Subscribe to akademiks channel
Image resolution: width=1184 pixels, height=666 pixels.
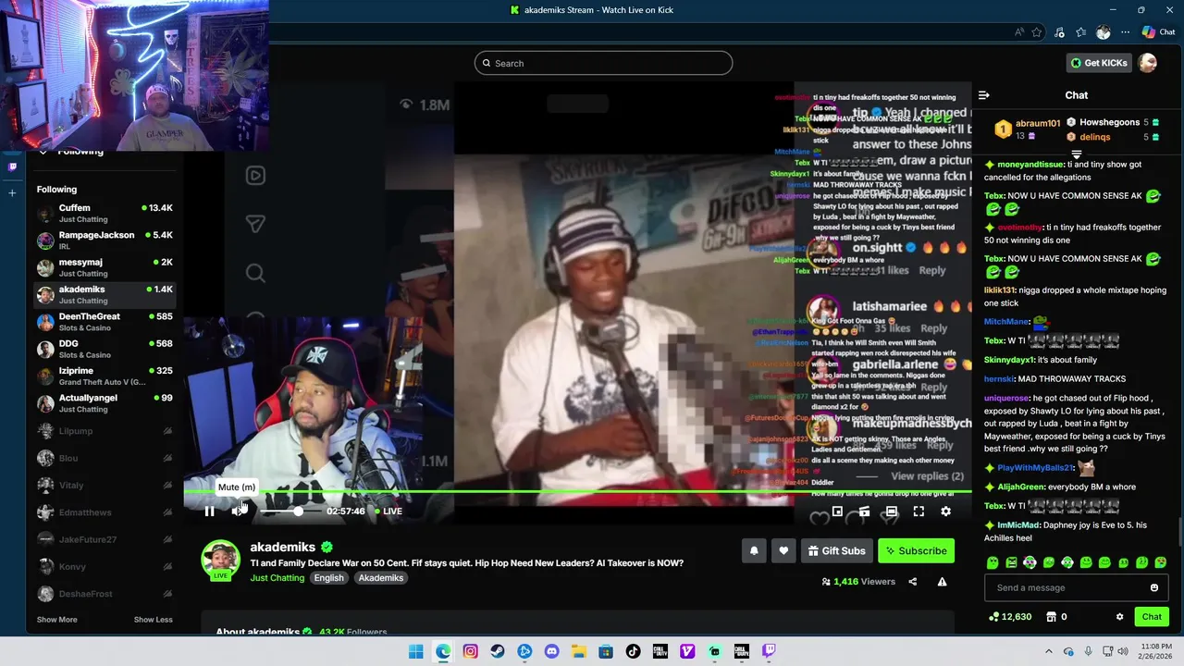coord(916,550)
